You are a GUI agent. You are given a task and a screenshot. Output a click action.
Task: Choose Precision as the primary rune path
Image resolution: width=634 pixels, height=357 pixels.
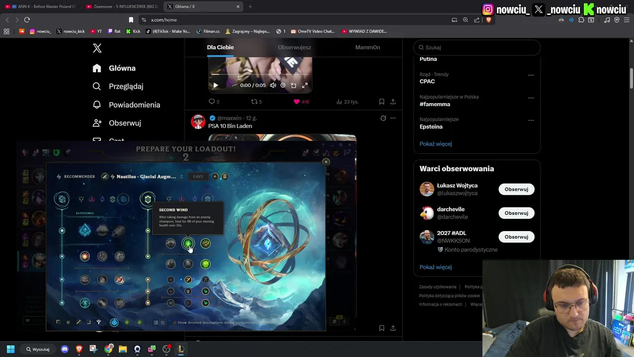(81, 199)
